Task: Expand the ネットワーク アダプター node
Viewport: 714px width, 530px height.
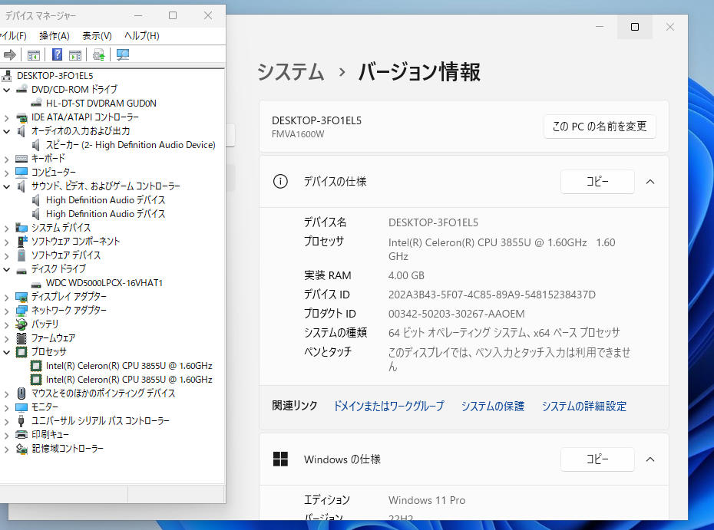Action: [7, 311]
